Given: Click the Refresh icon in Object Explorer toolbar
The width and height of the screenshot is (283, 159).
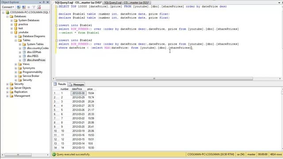Looking at the screenshot, I should coord(39,7).
